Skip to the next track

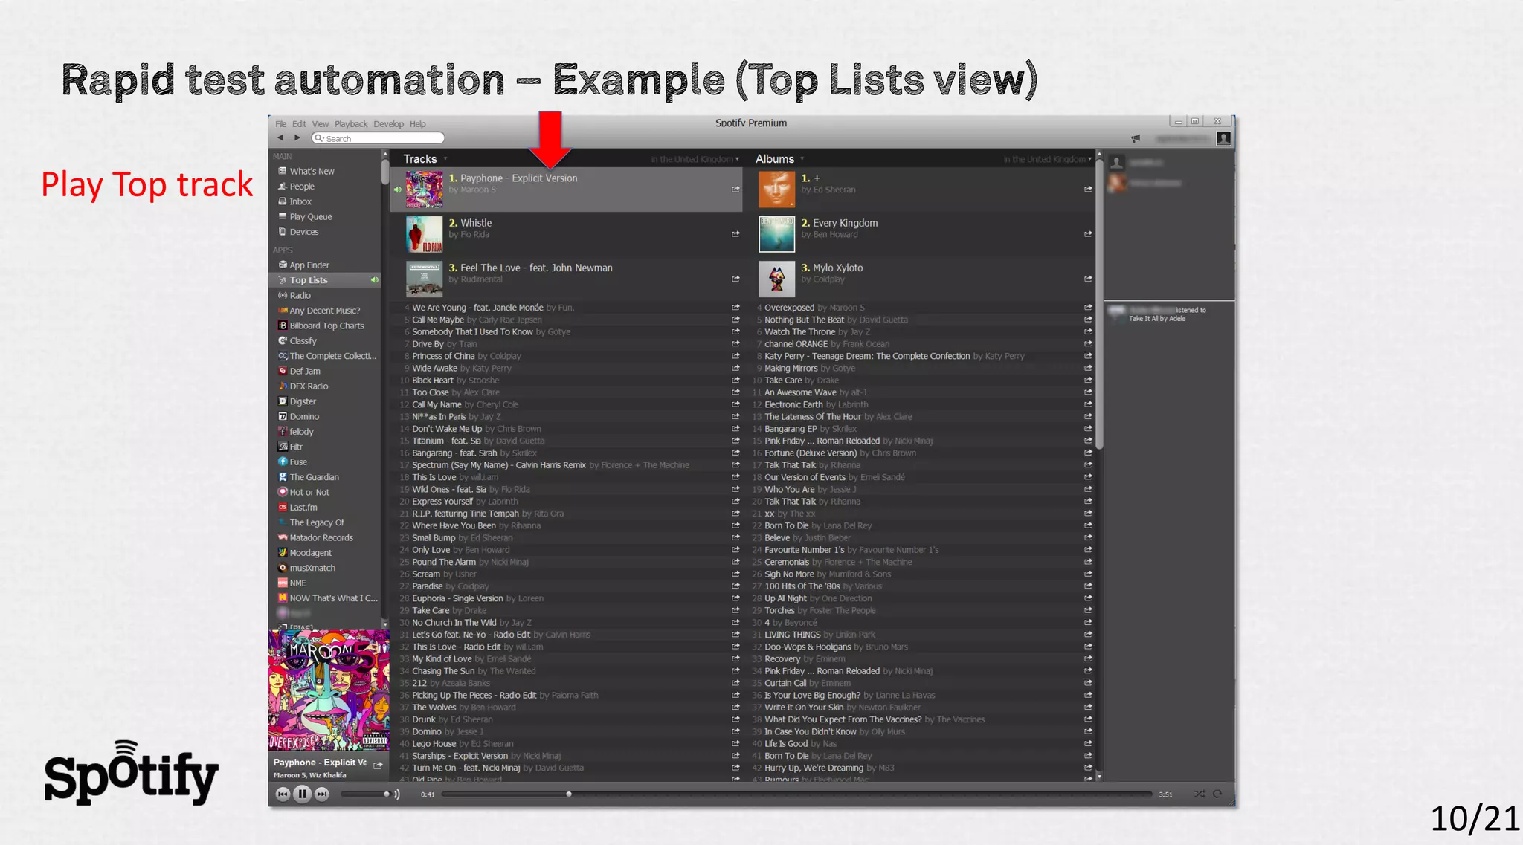point(322,794)
